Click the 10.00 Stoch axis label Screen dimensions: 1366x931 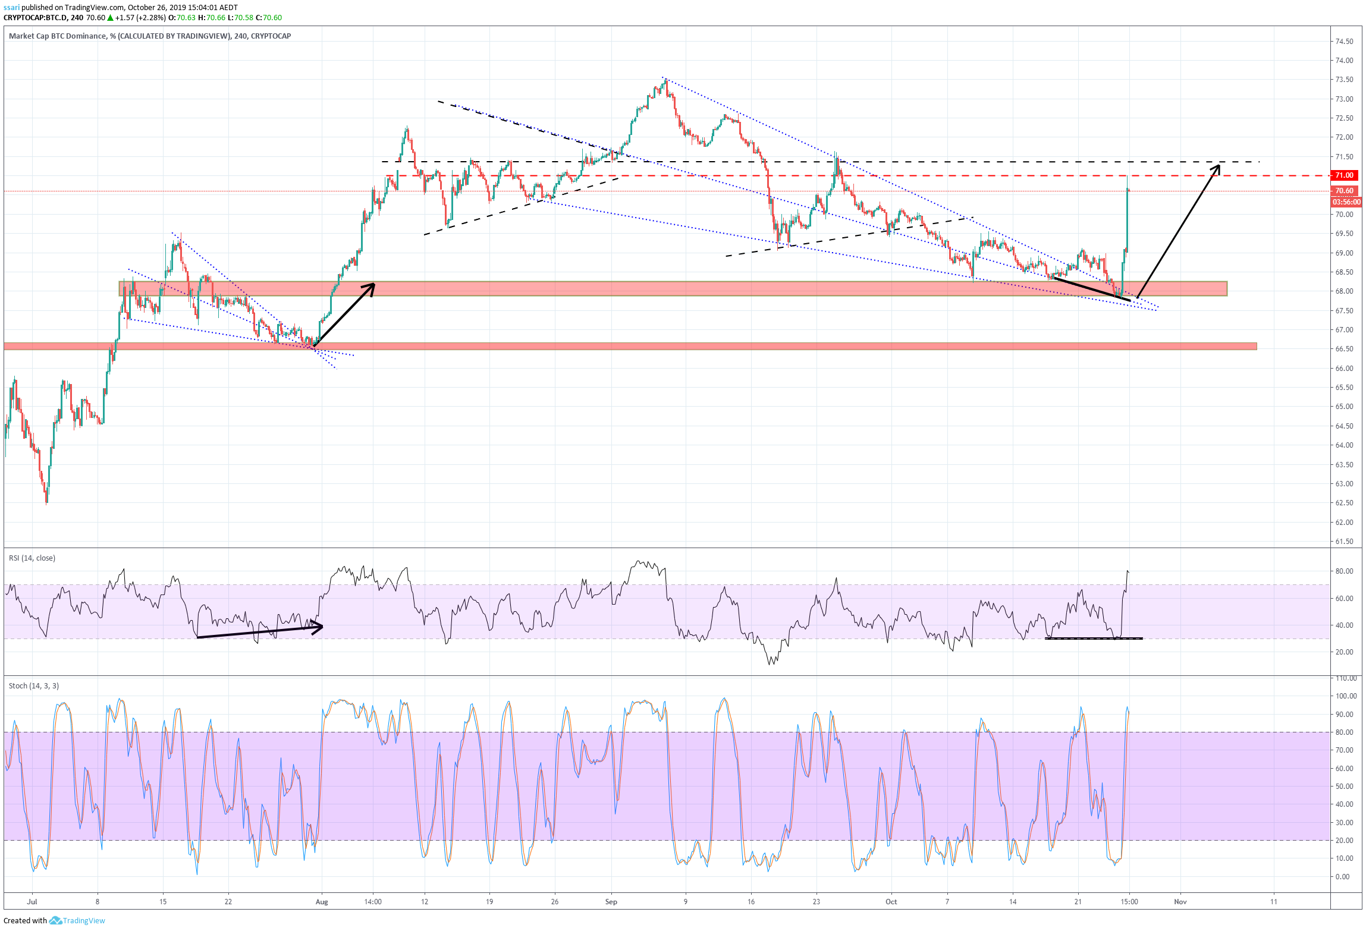click(1344, 858)
